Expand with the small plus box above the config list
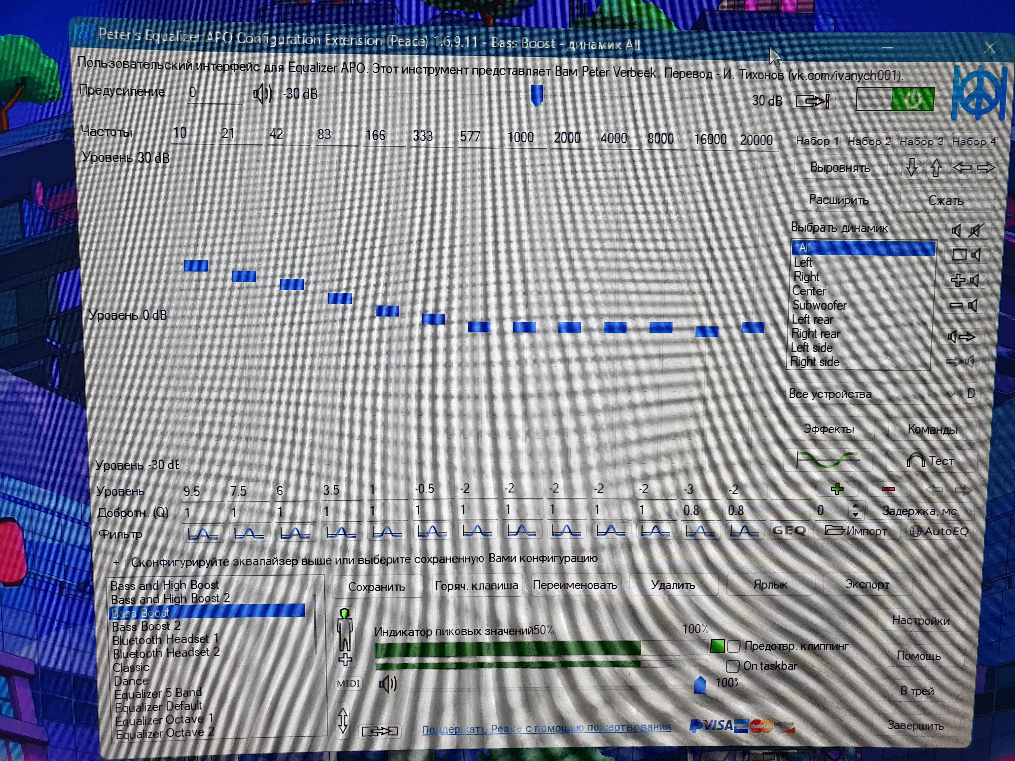Screen dimensions: 1015x761 pyautogui.click(x=116, y=562)
